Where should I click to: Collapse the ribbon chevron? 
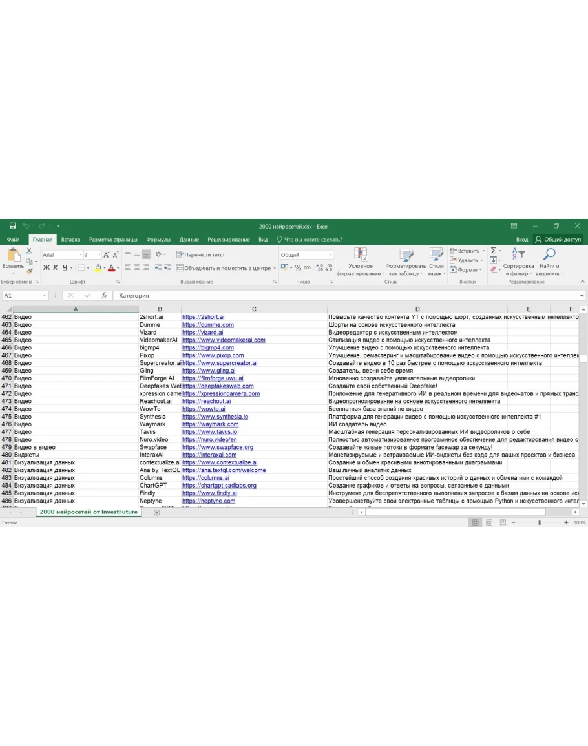tap(582, 282)
